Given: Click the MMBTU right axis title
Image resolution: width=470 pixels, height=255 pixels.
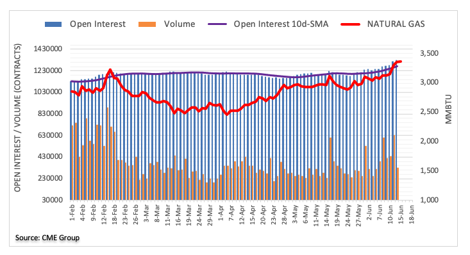Looking at the screenshot, I should coord(448,110).
